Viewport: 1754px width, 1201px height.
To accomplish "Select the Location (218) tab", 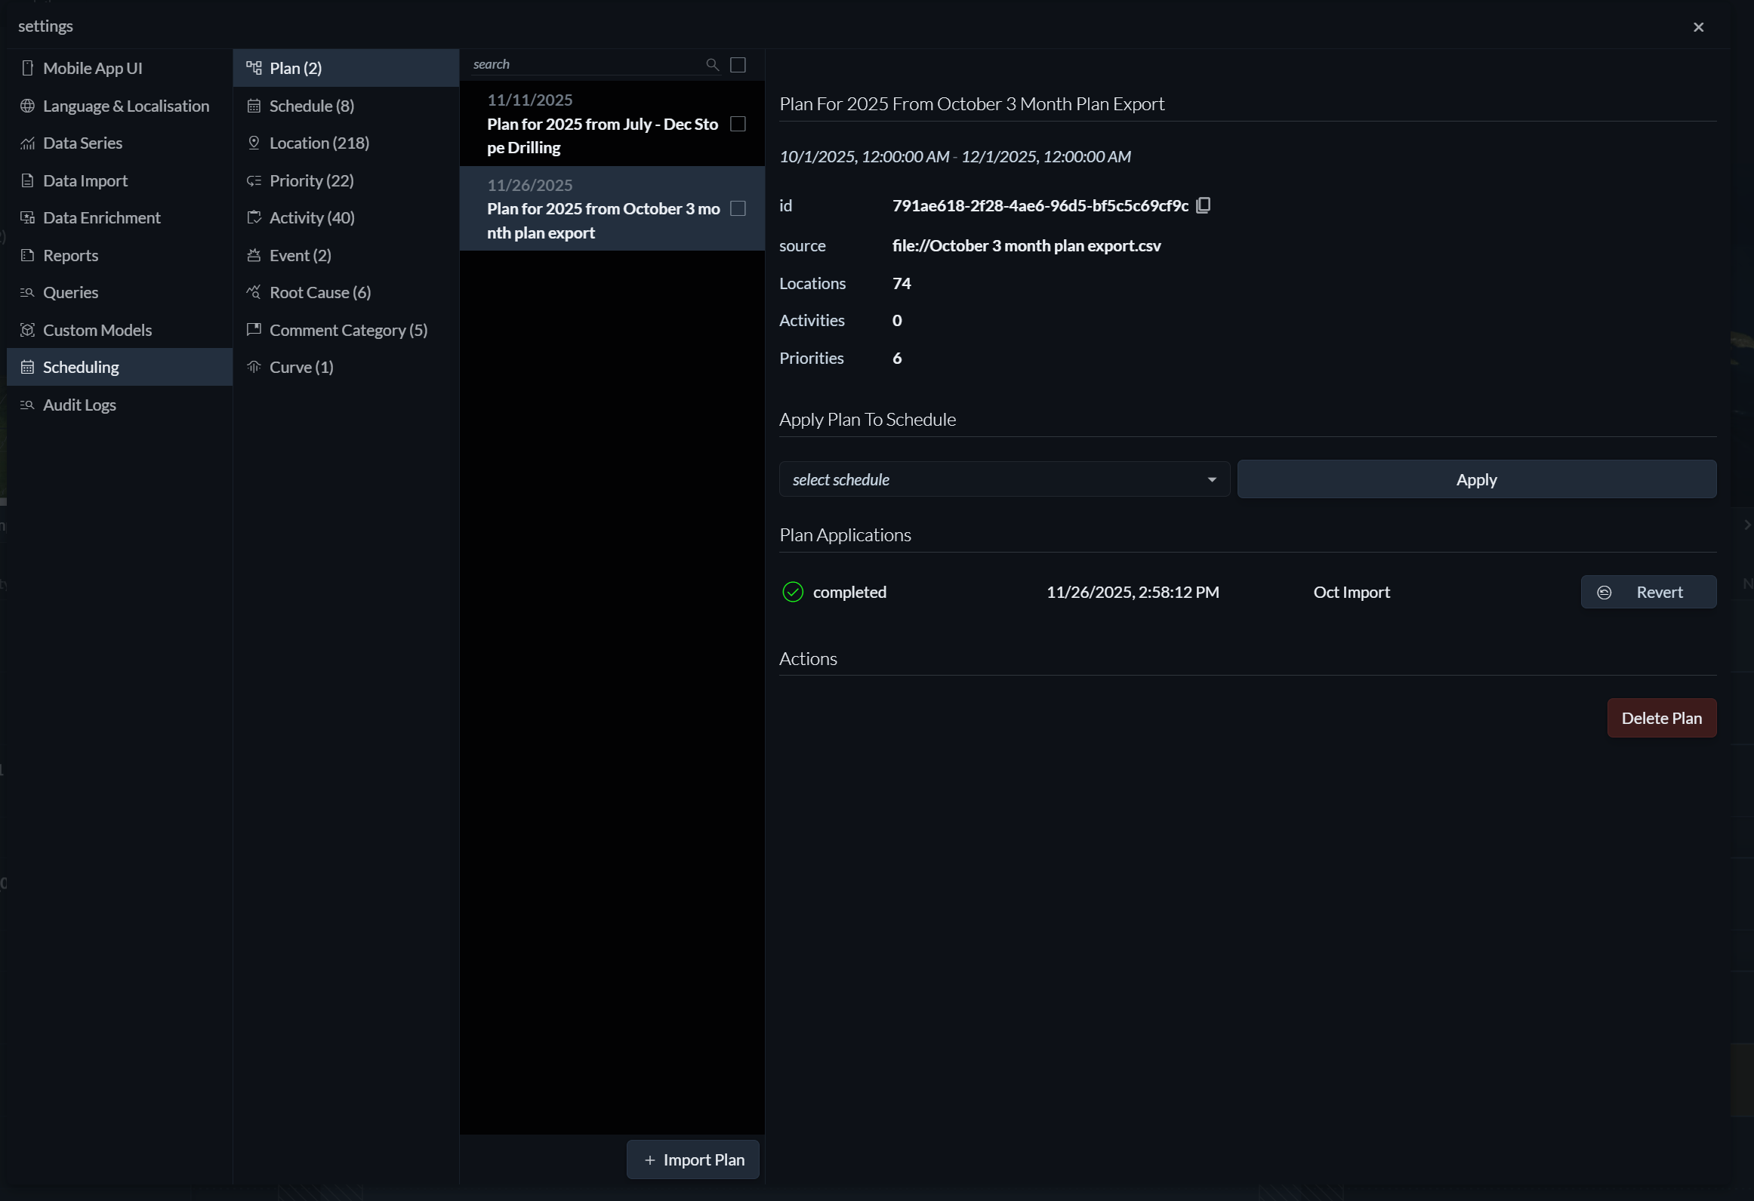I will pyautogui.click(x=346, y=143).
